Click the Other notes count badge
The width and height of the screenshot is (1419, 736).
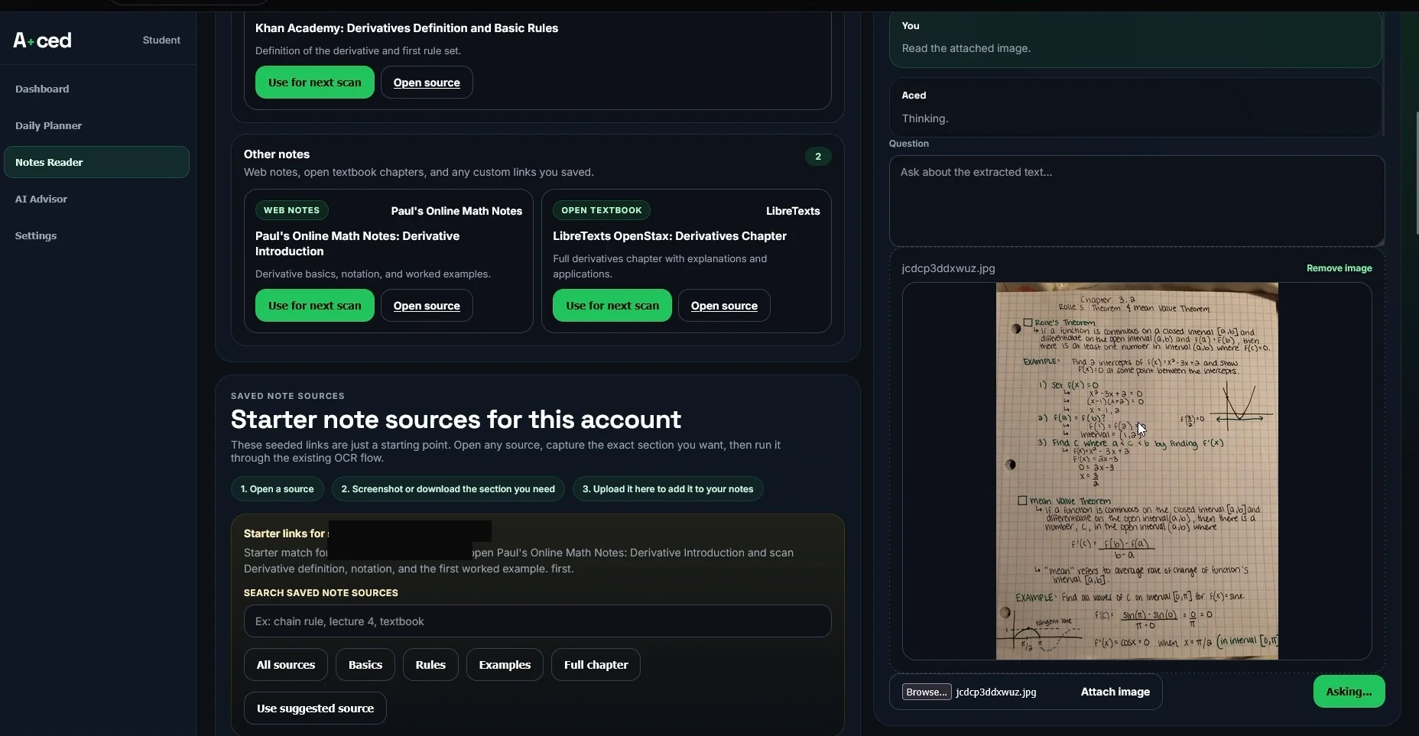[x=818, y=157]
